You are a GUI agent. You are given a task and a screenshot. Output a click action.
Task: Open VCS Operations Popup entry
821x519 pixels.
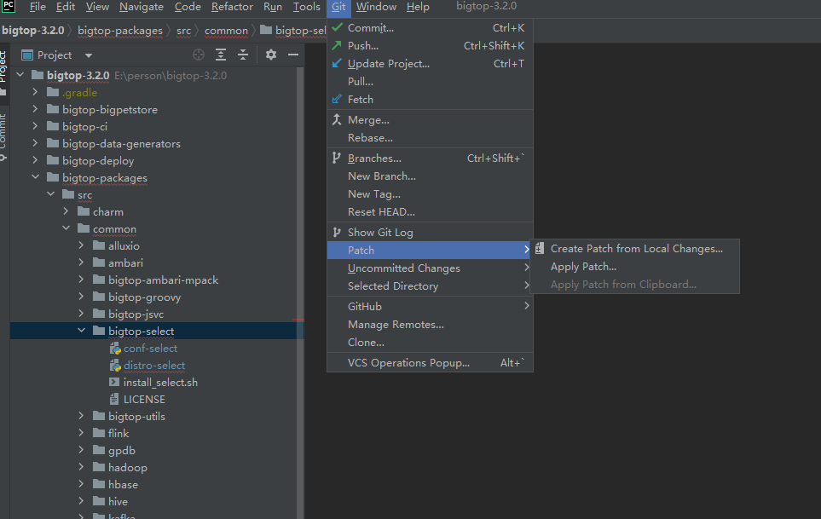[x=430, y=362]
